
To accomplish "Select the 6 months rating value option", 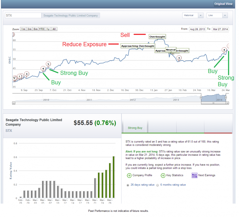I will [158, 185].
